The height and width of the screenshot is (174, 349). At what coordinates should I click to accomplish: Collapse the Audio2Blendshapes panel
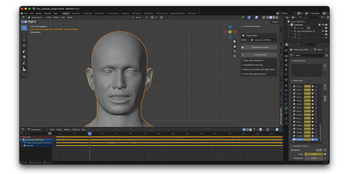click(242, 26)
